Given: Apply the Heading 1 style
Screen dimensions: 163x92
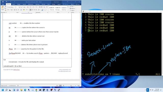Looking at the screenshot, I should click(x=64, y=8).
